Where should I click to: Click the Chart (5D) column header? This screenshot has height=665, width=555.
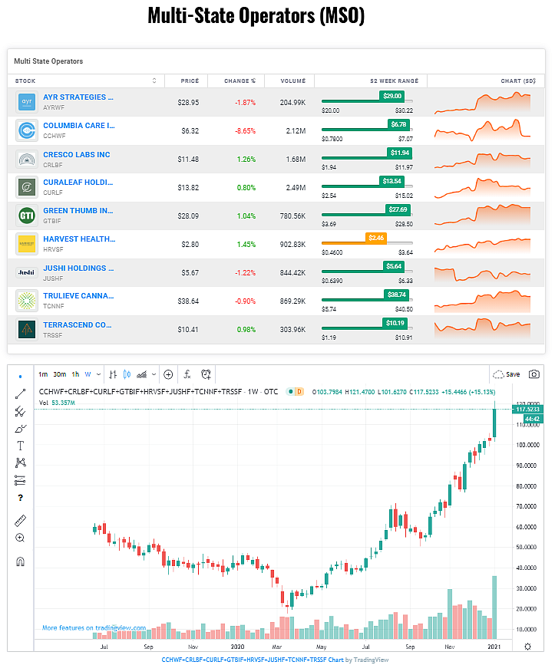tap(518, 81)
